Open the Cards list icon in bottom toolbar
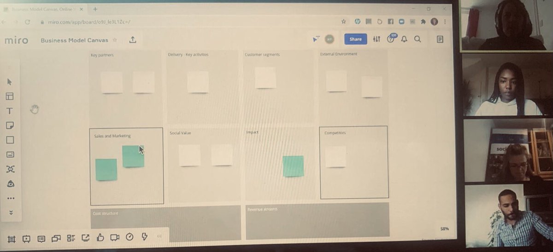 tap(71, 238)
